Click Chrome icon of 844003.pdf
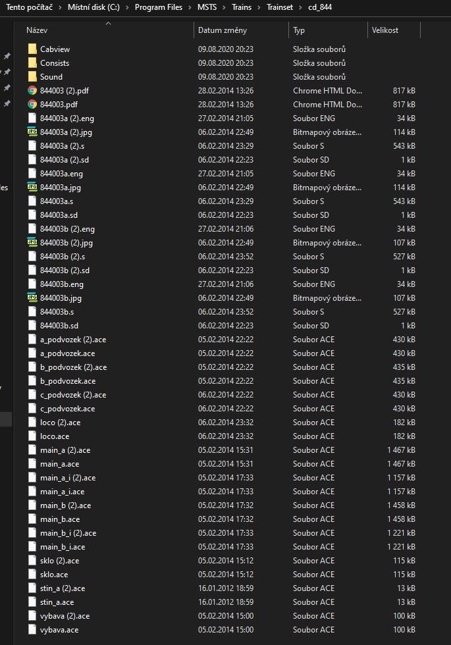 32,105
